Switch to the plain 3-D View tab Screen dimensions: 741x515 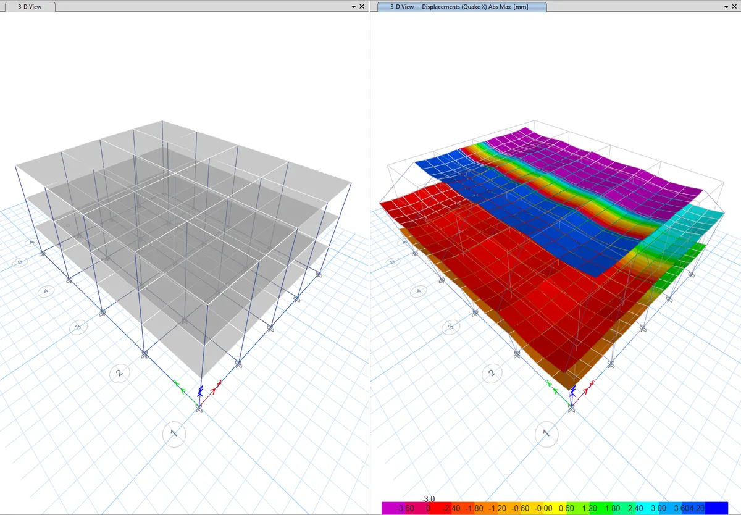(28, 6)
